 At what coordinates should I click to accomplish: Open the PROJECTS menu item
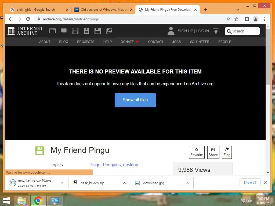click(x=86, y=42)
